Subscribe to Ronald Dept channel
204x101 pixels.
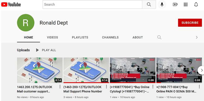(190, 23)
